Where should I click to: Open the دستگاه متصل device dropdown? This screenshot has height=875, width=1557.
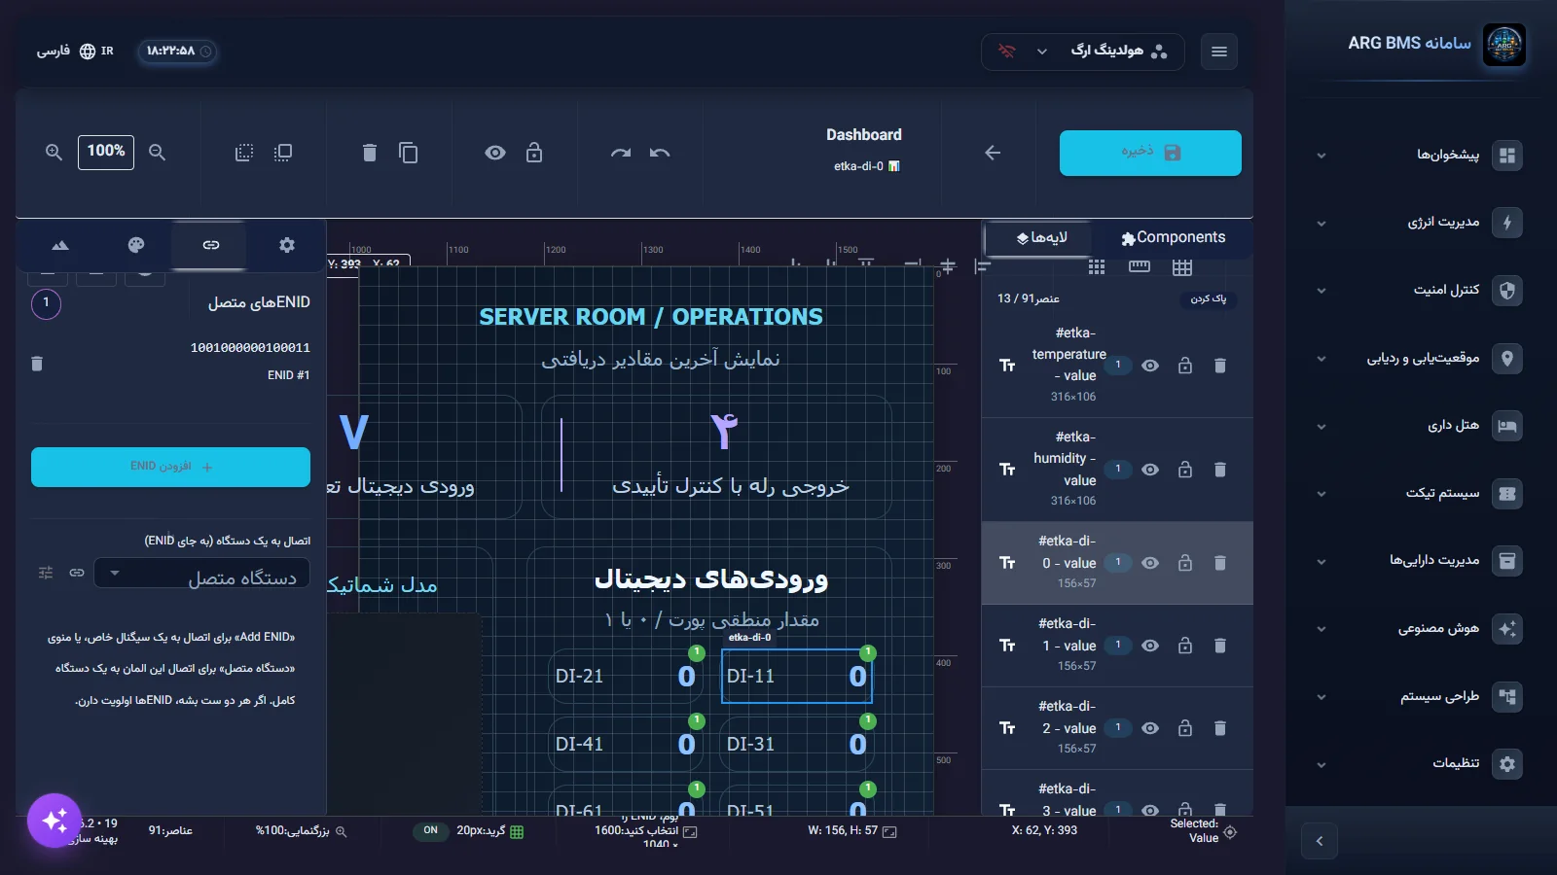click(x=201, y=574)
